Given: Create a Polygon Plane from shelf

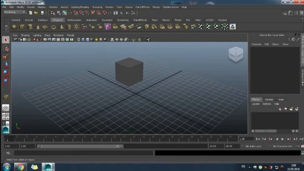Looking at the screenshot, I should click(46, 27).
